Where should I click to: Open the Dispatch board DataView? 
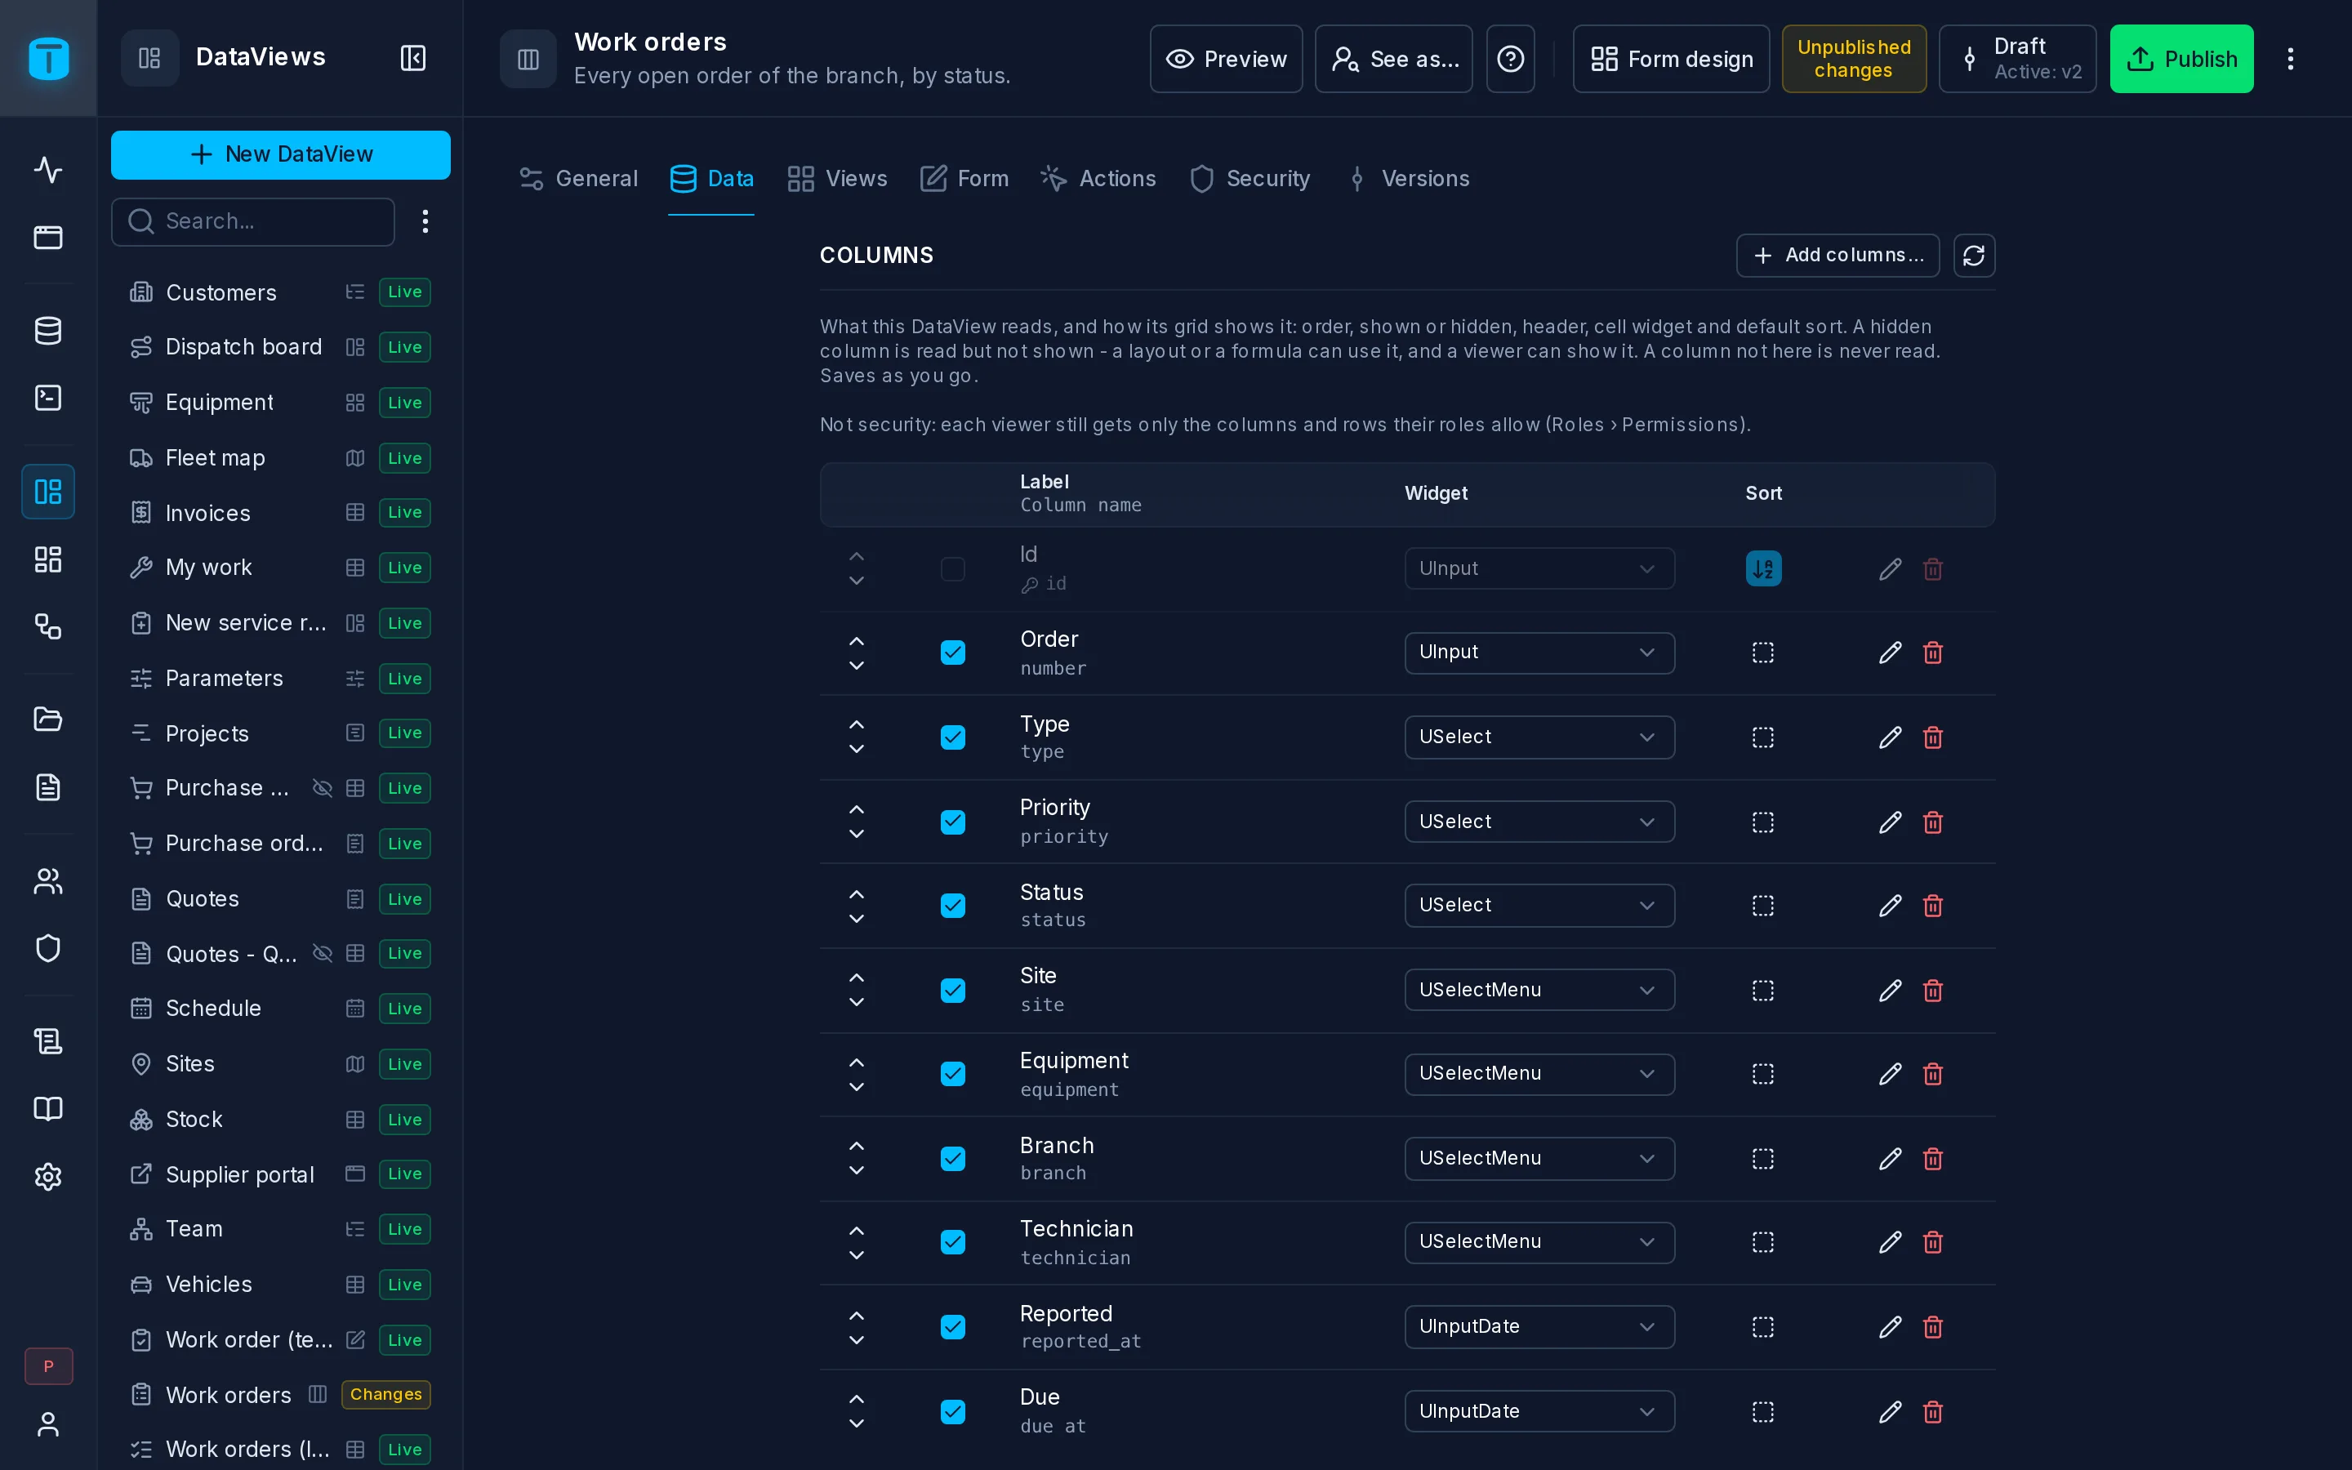[280, 347]
